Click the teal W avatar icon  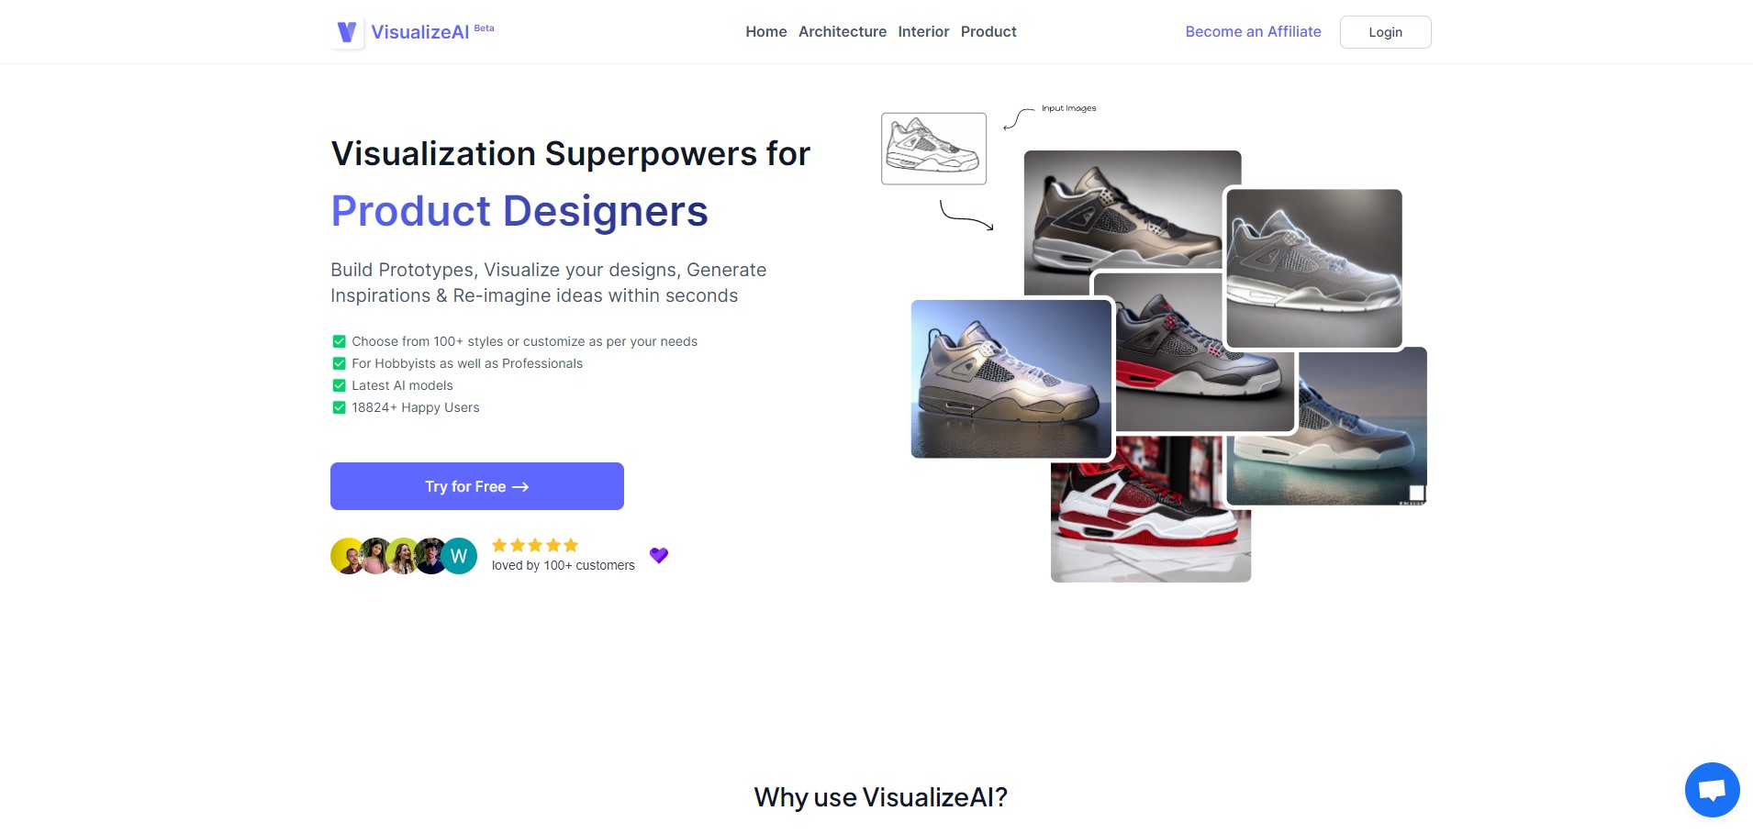click(459, 556)
